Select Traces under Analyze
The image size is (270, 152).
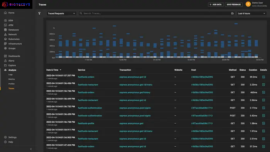click(x=11, y=88)
